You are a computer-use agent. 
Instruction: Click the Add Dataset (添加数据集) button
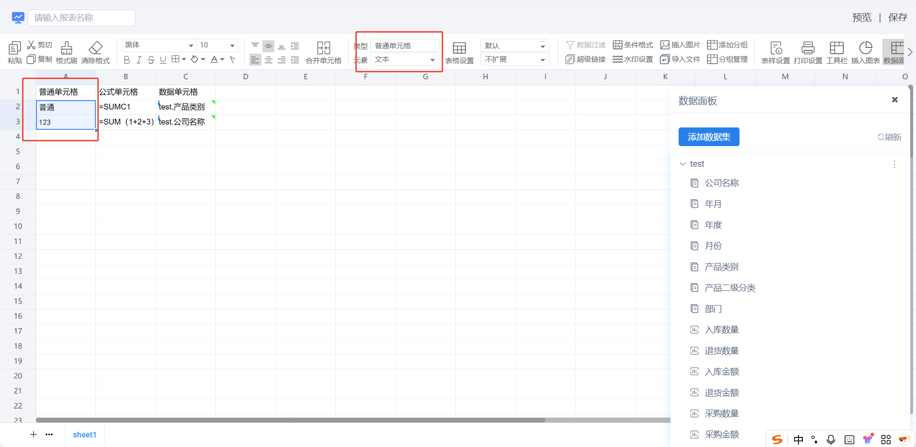click(x=708, y=137)
